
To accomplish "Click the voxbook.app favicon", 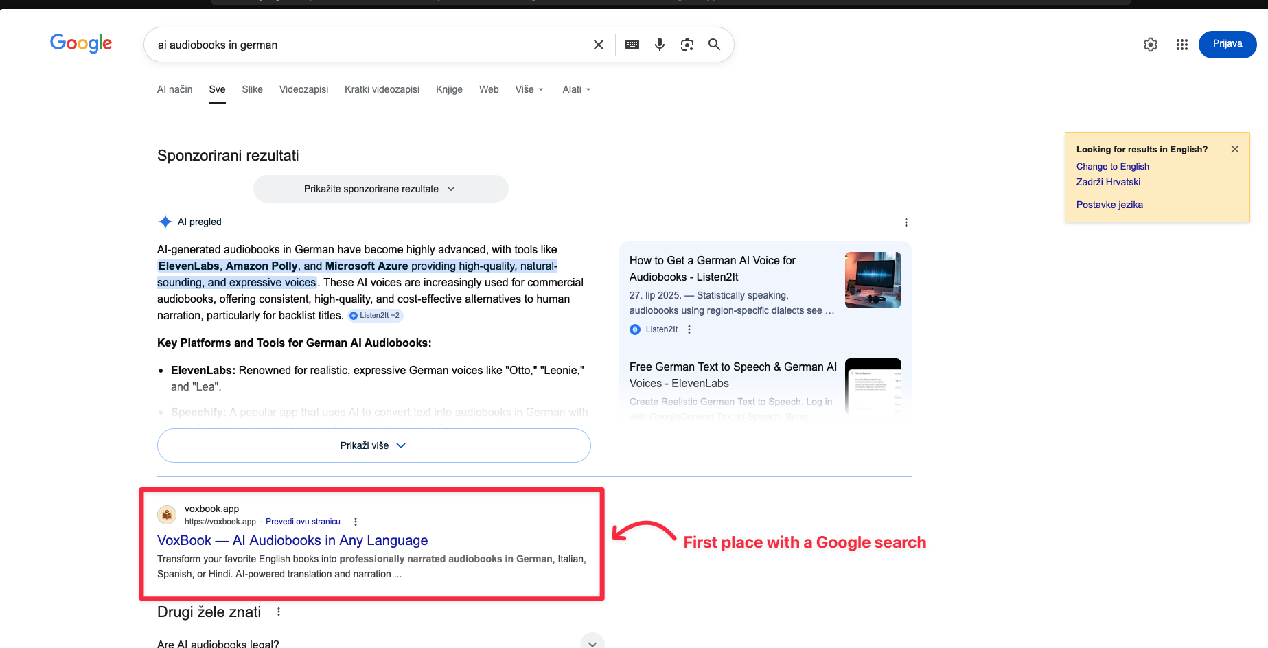I will (x=167, y=515).
